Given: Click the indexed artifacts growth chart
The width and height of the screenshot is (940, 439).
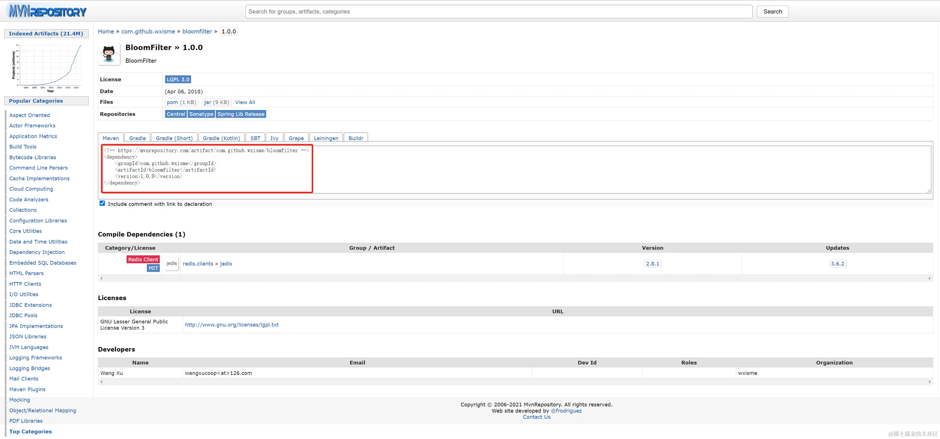Looking at the screenshot, I should click(47, 67).
